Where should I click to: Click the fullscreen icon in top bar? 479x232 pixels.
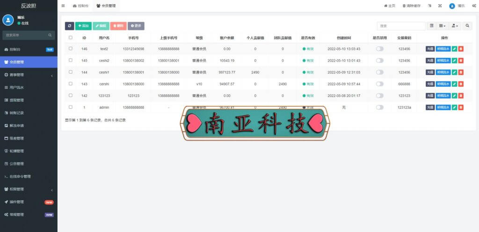(440, 6)
